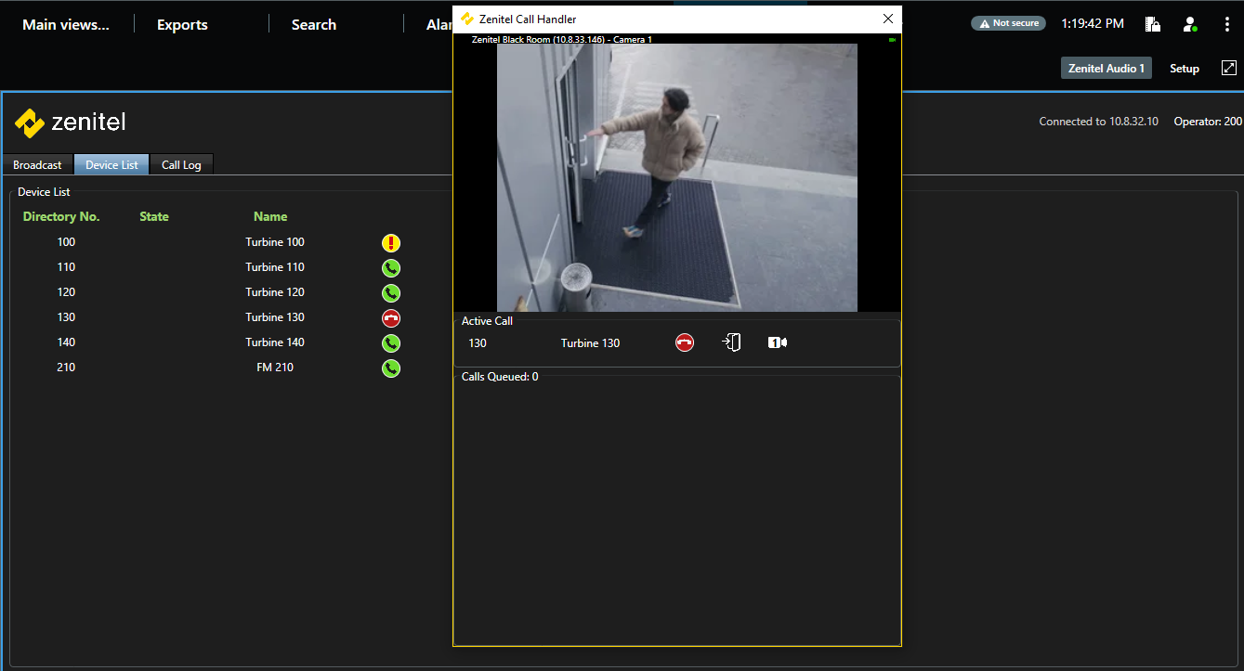Call Turbine 110 using green phone icon
This screenshot has width=1244, height=671.
click(x=391, y=268)
